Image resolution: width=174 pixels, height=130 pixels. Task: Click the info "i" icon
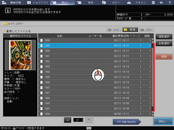click(8, 10)
